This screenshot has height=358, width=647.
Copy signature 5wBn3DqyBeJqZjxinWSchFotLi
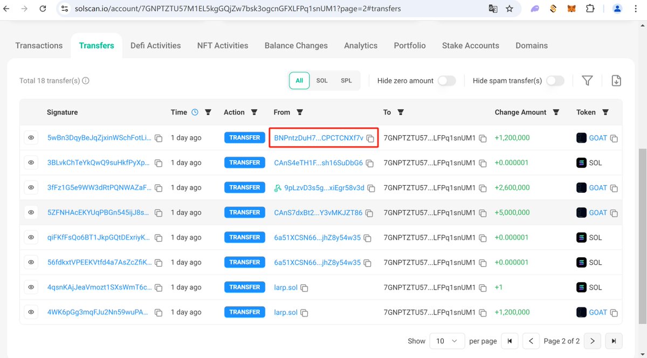tap(159, 138)
